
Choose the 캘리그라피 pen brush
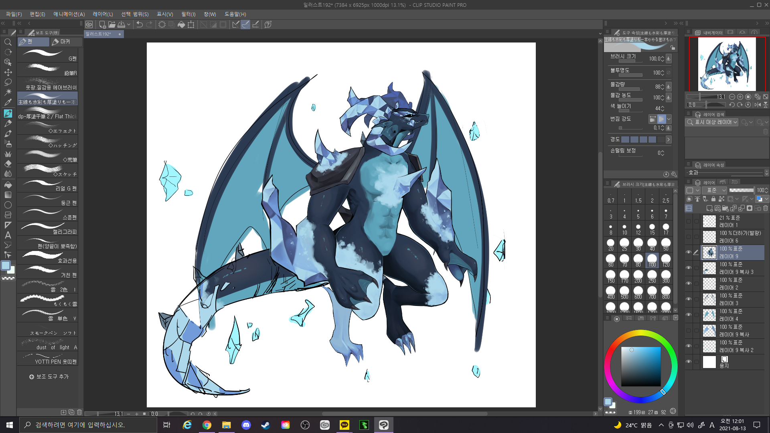pyautogui.click(x=48, y=228)
